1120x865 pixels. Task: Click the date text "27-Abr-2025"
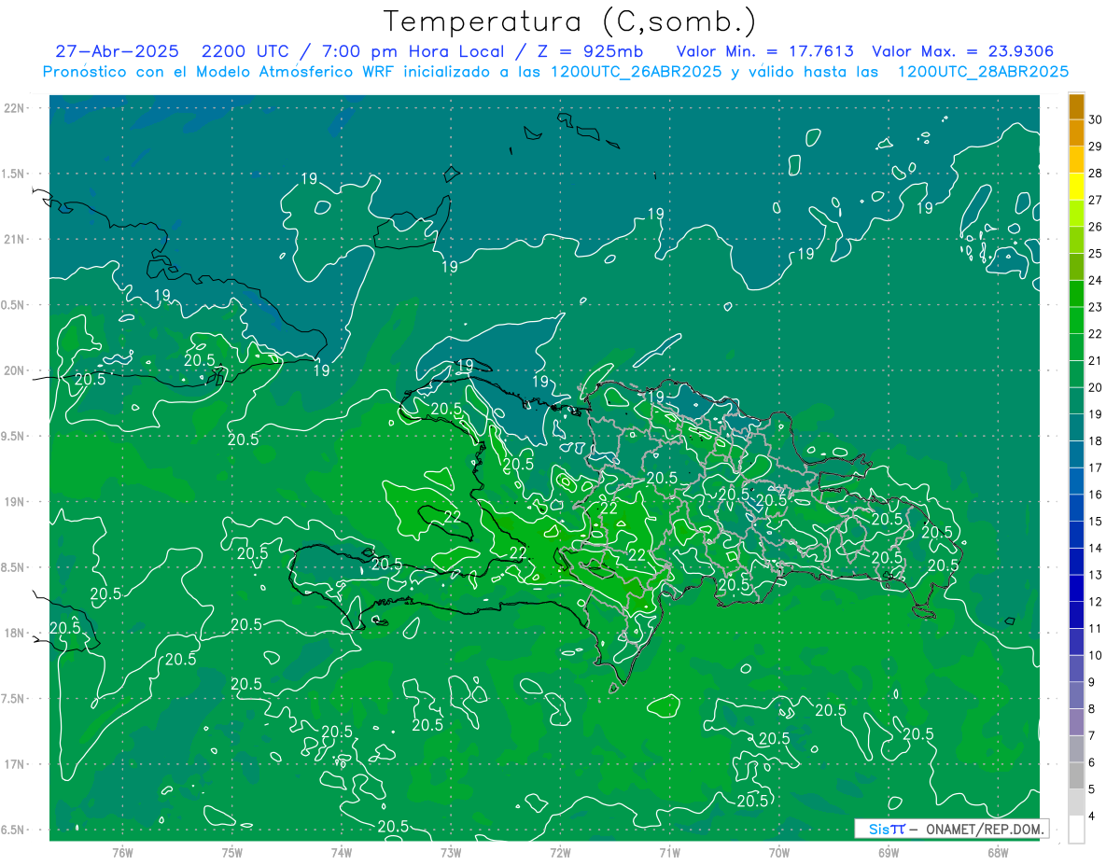click(x=117, y=51)
